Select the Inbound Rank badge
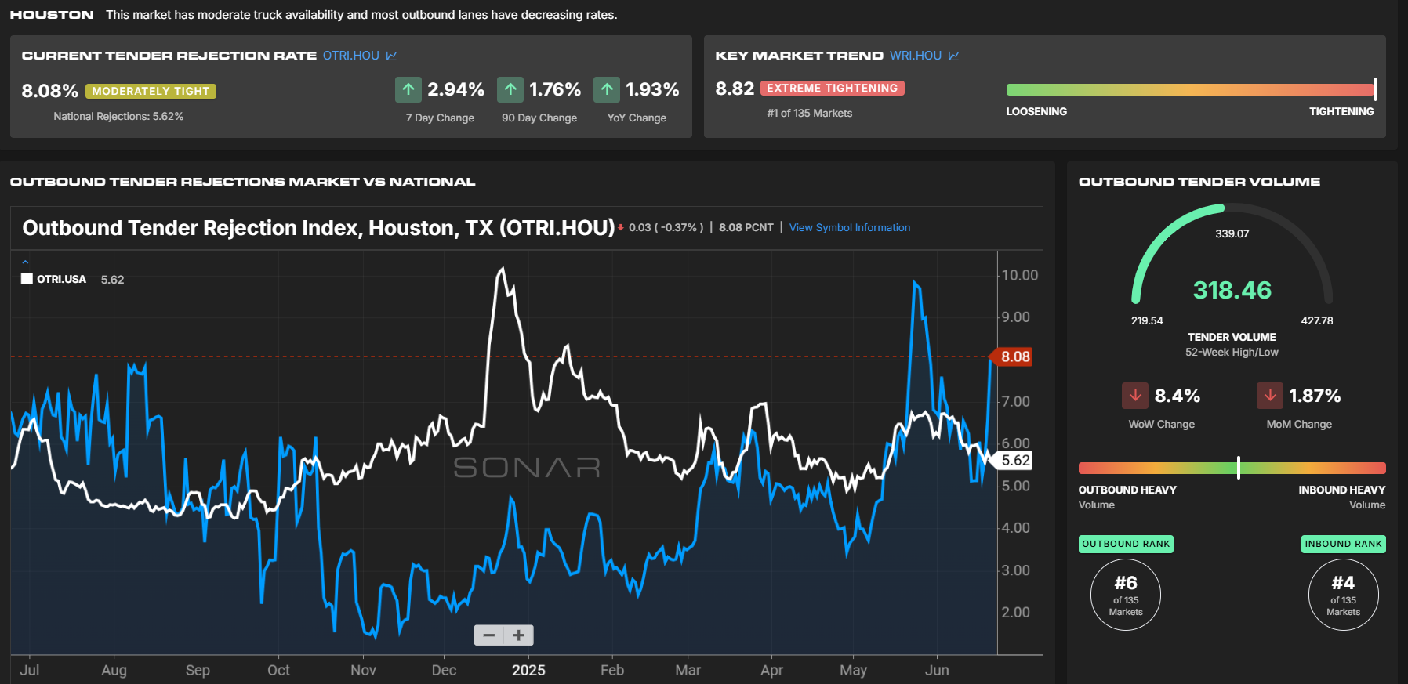The width and height of the screenshot is (1408, 684). pos(1343,544)
